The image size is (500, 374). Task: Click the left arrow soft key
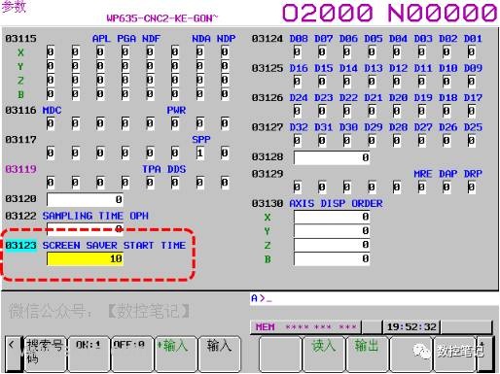point(13,354)
